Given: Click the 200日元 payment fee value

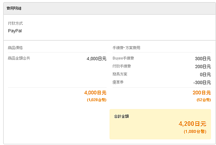Looking at the screenshot, I should click(x=203, y=67).
